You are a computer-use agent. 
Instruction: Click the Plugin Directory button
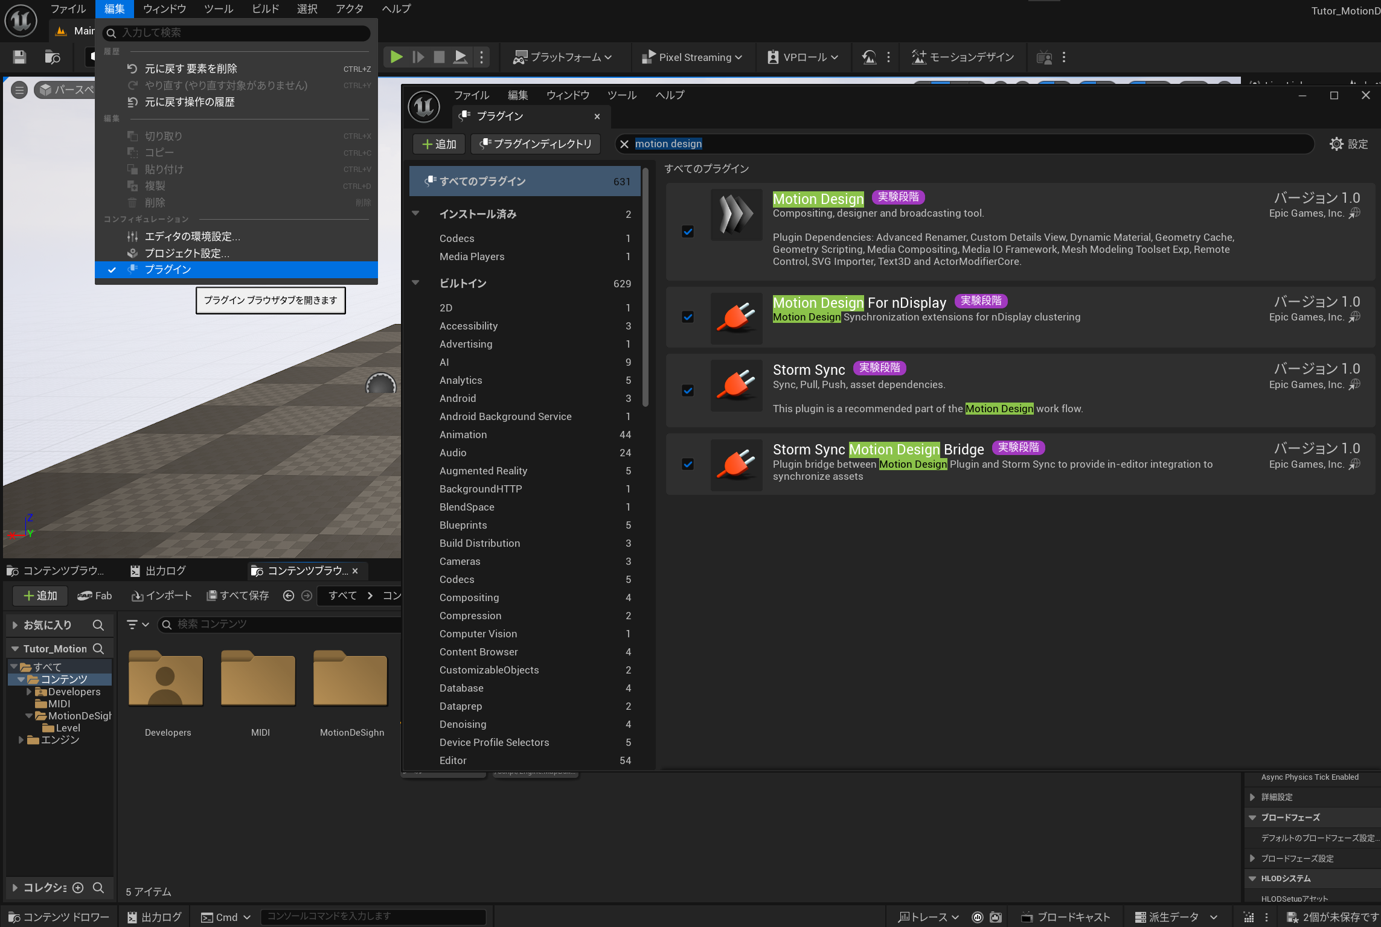click(x=535, y=144)
